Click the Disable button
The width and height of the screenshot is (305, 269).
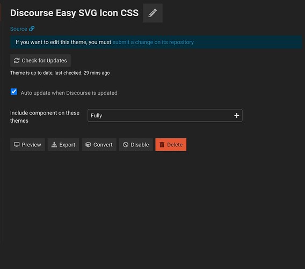(136, 145)
